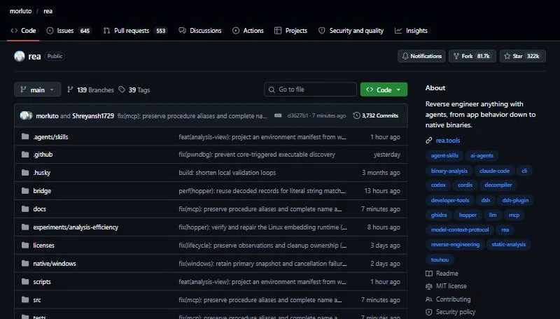Open the .husky folder
Image resolution: width=560 pixels, height=319 pixels.
tap(41, 173)
